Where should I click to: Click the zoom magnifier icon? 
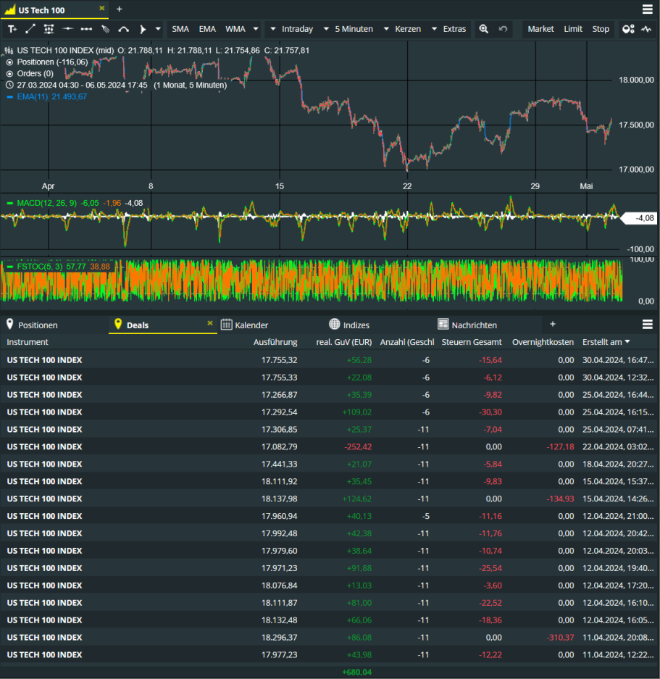click(x=484, y=29)
